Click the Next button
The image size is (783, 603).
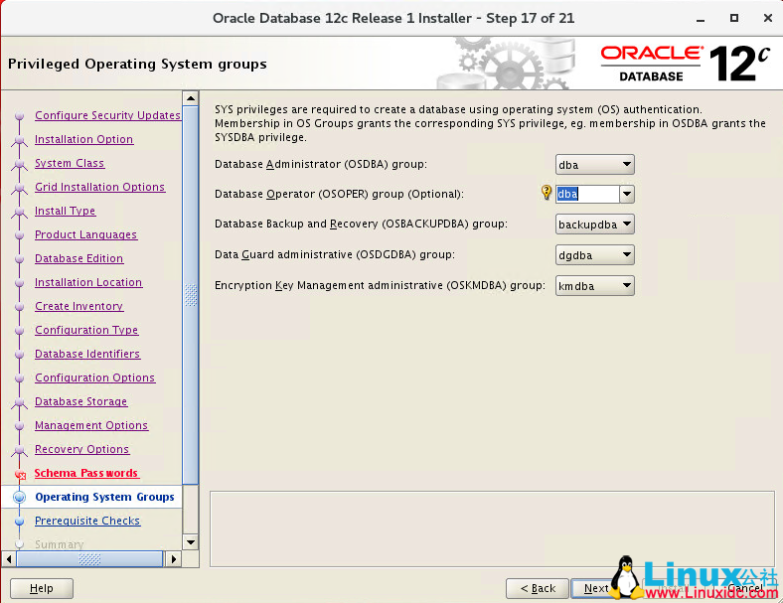coord(596,588)
